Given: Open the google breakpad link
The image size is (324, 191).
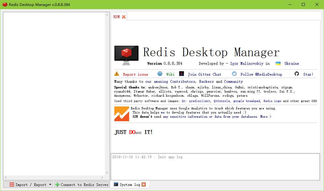Looking at the screenshot, I should click(247, 101).
